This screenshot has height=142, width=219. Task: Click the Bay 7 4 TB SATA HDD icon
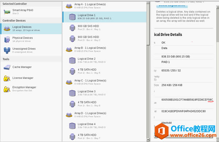tap(72, 136)
